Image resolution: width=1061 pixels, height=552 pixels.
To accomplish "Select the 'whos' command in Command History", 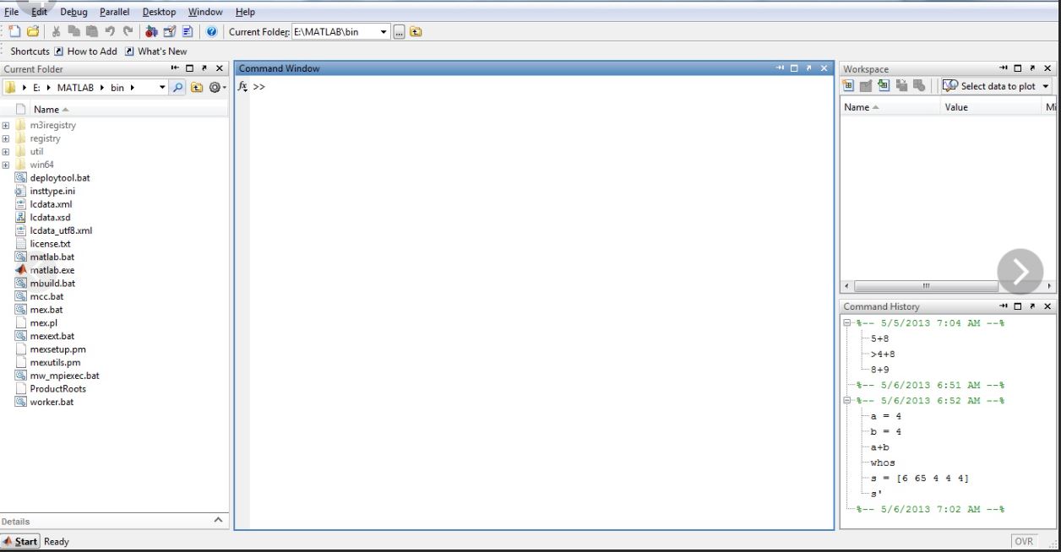I will [883, 463].
